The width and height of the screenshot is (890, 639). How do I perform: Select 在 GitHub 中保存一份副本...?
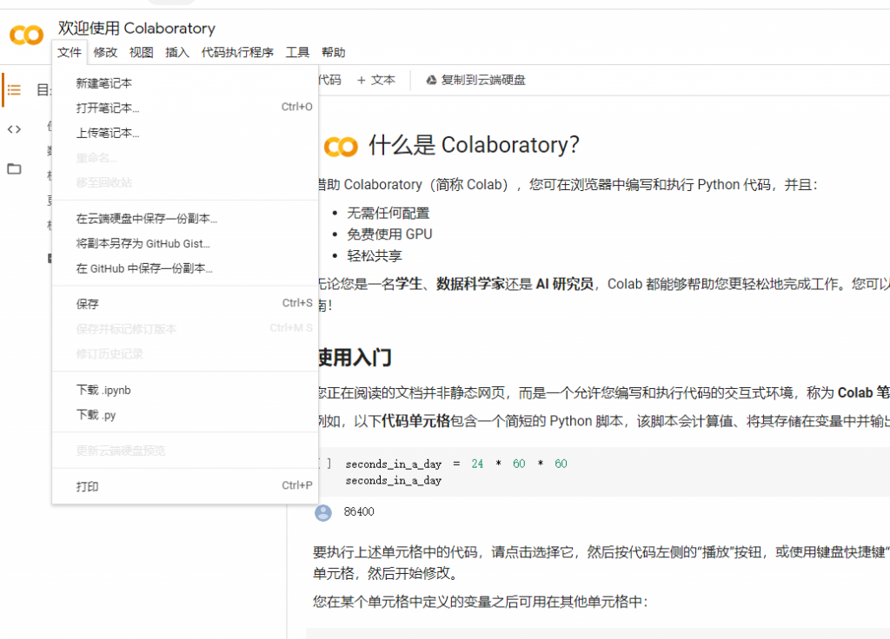click(x=185, y=268)
